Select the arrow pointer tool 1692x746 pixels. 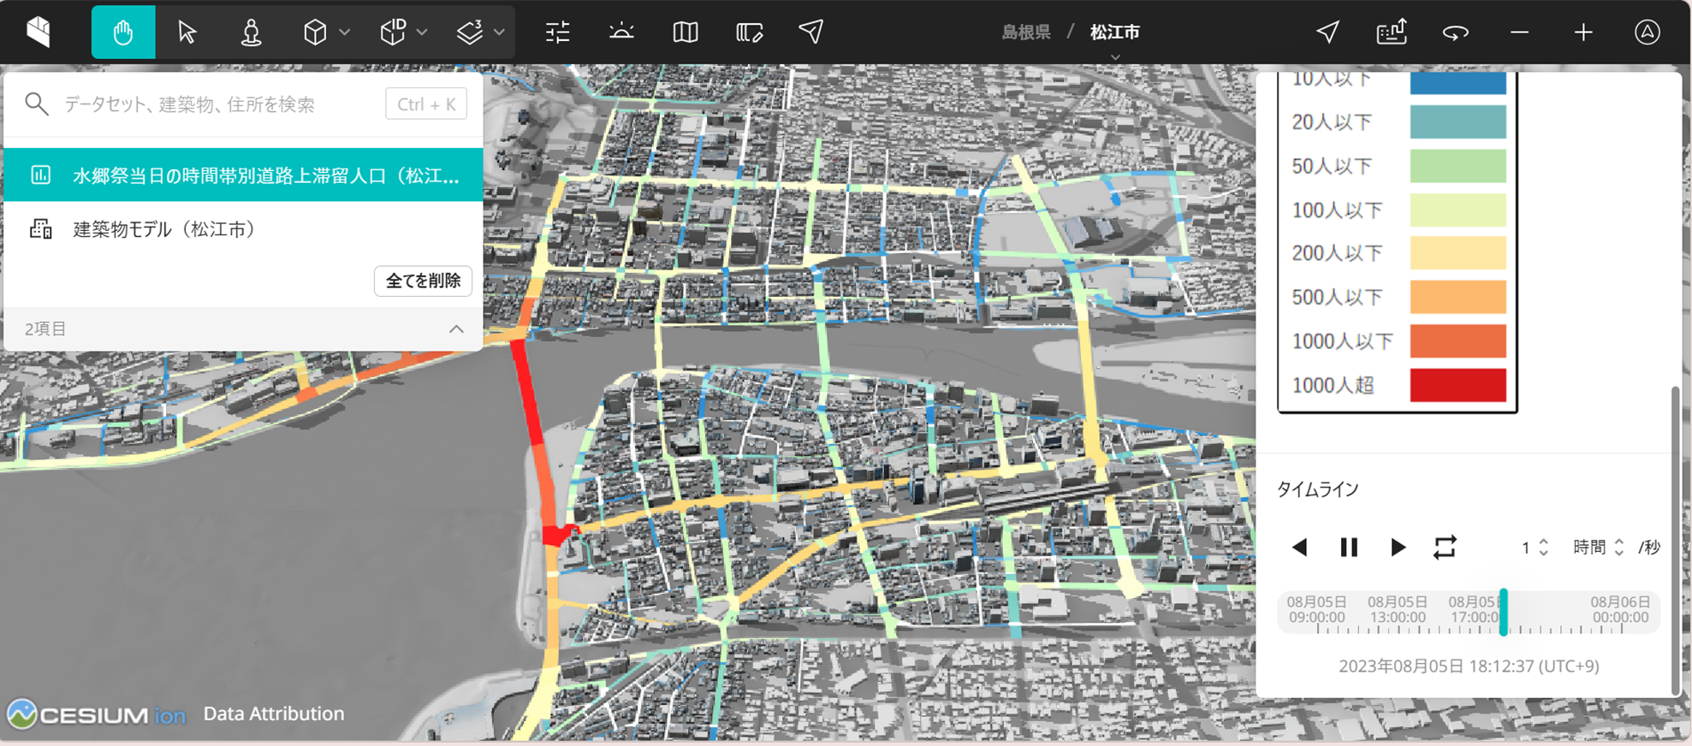point(187,33)
